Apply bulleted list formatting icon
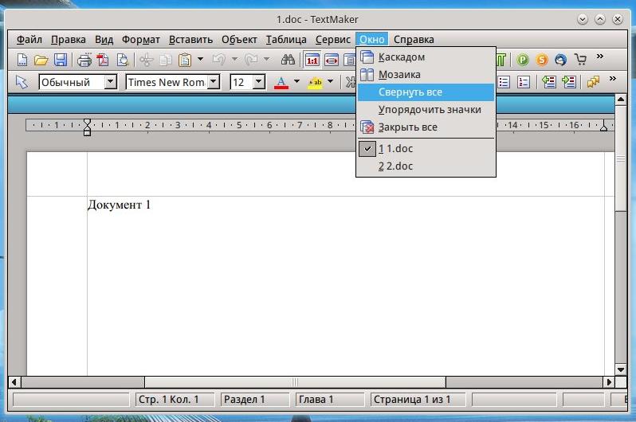Image resolution: width=636 pixels, height=422 pixels. (504, 82)
